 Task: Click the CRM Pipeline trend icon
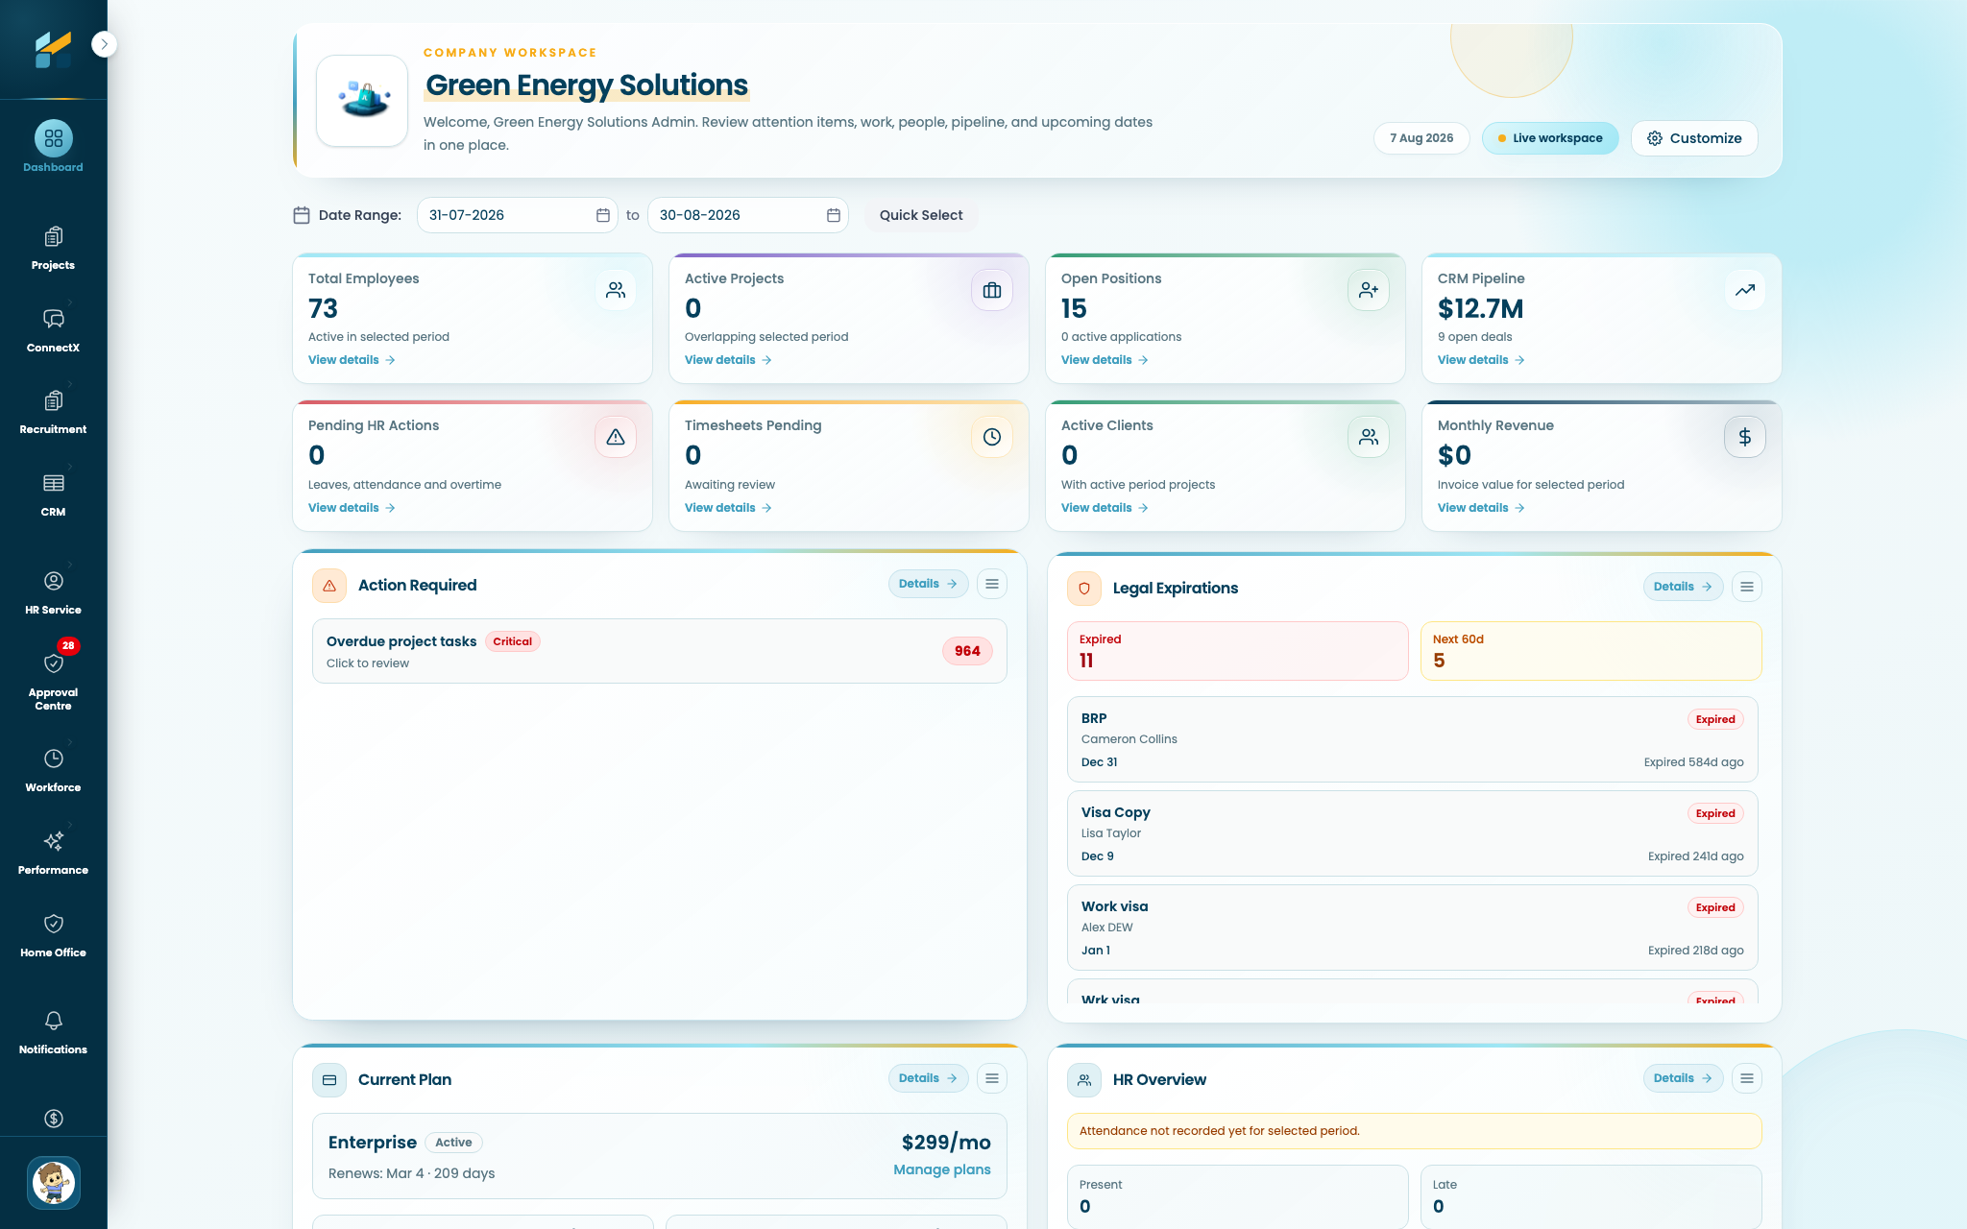[x=1745, y=290]
